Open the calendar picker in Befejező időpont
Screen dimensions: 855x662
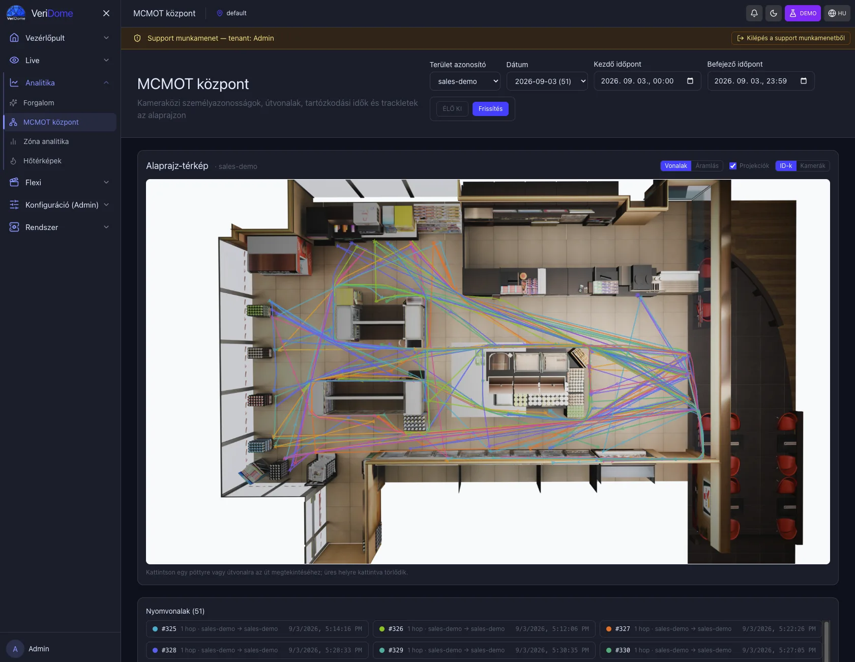[x=804, y=81]
